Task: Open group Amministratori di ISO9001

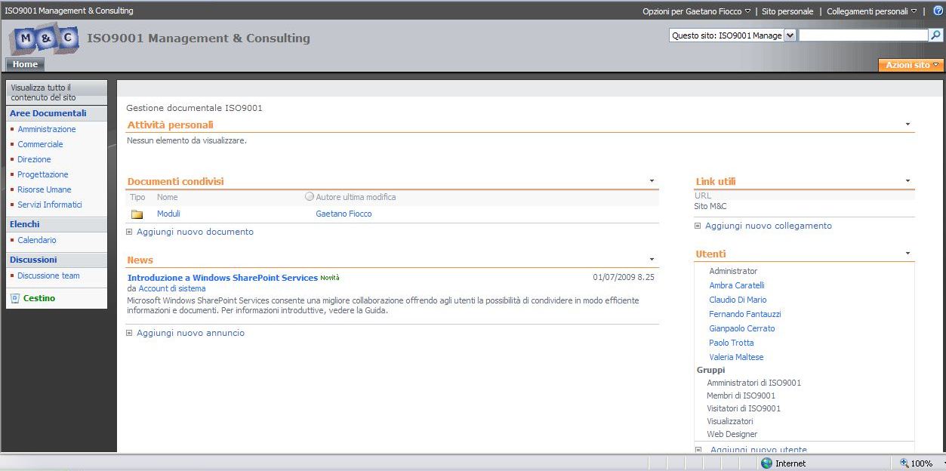Action: pos(753,383)
